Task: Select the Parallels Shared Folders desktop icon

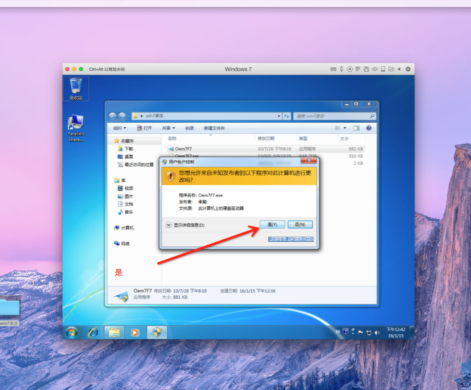Action: 76,128
